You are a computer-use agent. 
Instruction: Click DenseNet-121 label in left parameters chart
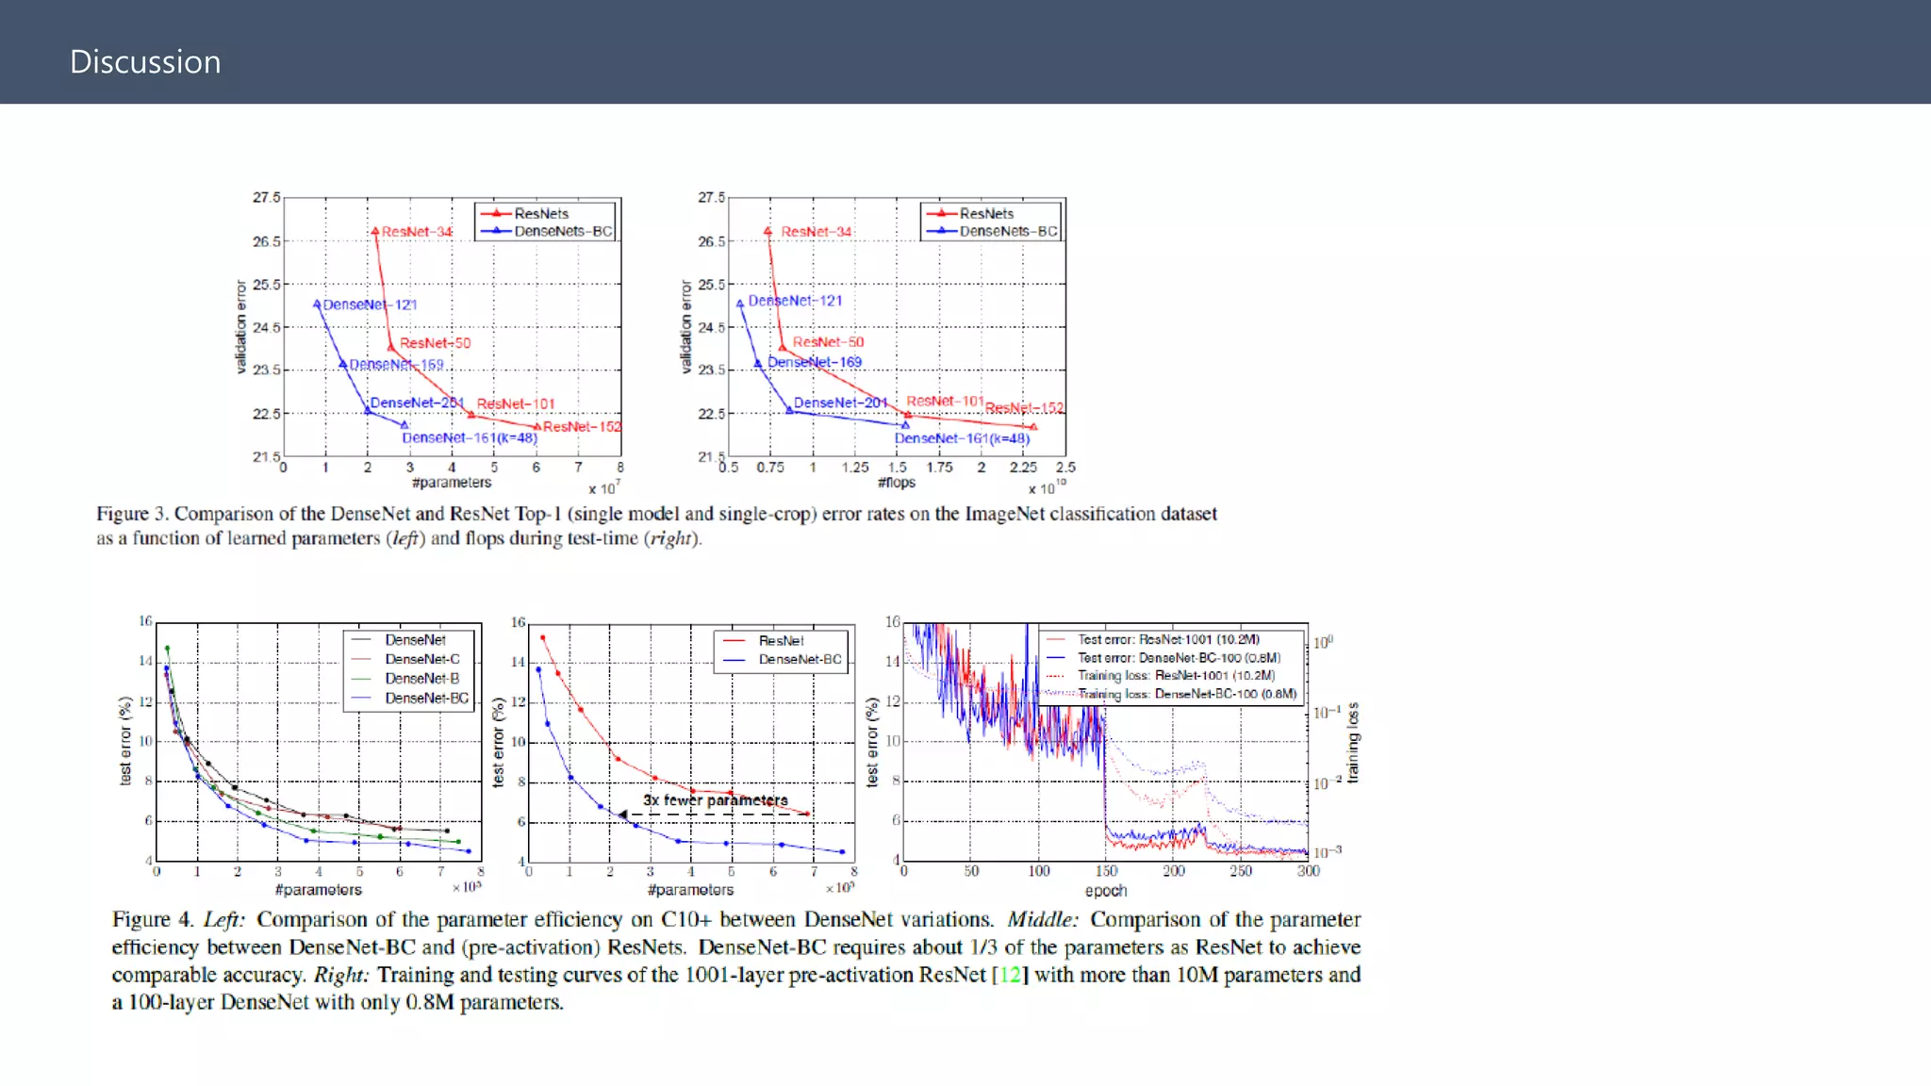point(370,304)
